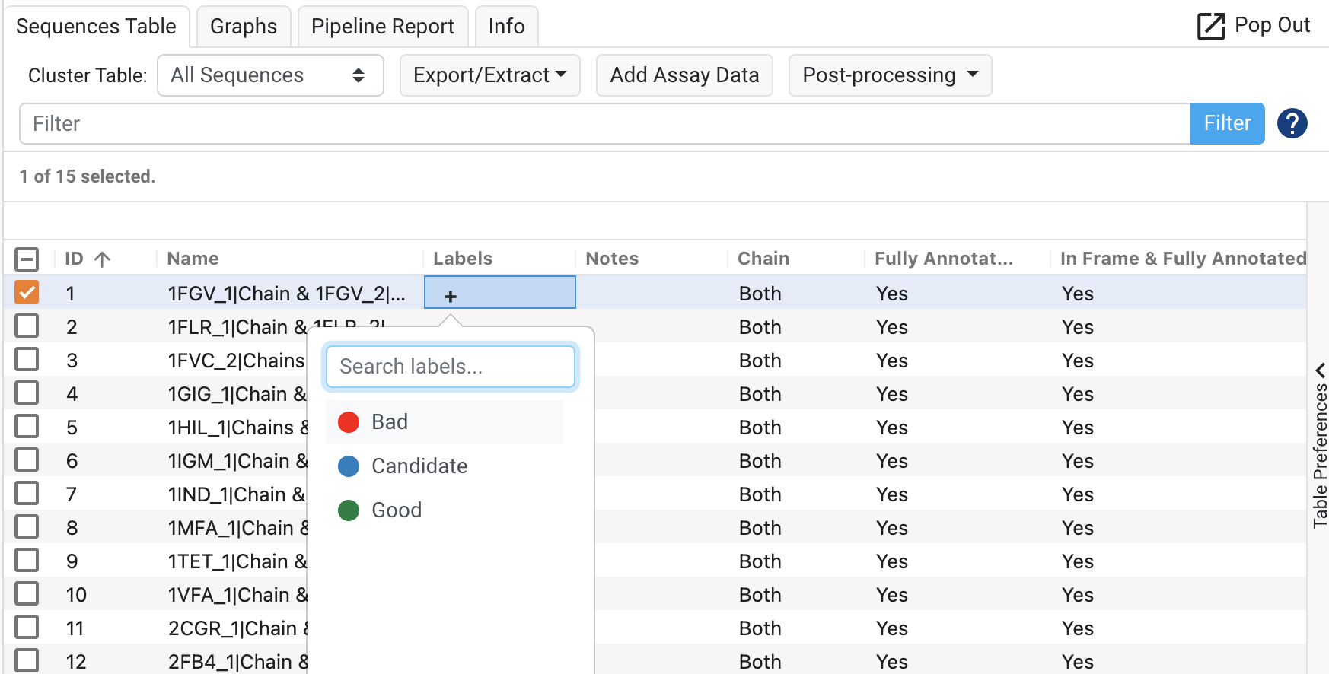Click the Filter text input field
This screenshot has height=674, width=1329.
604,123
